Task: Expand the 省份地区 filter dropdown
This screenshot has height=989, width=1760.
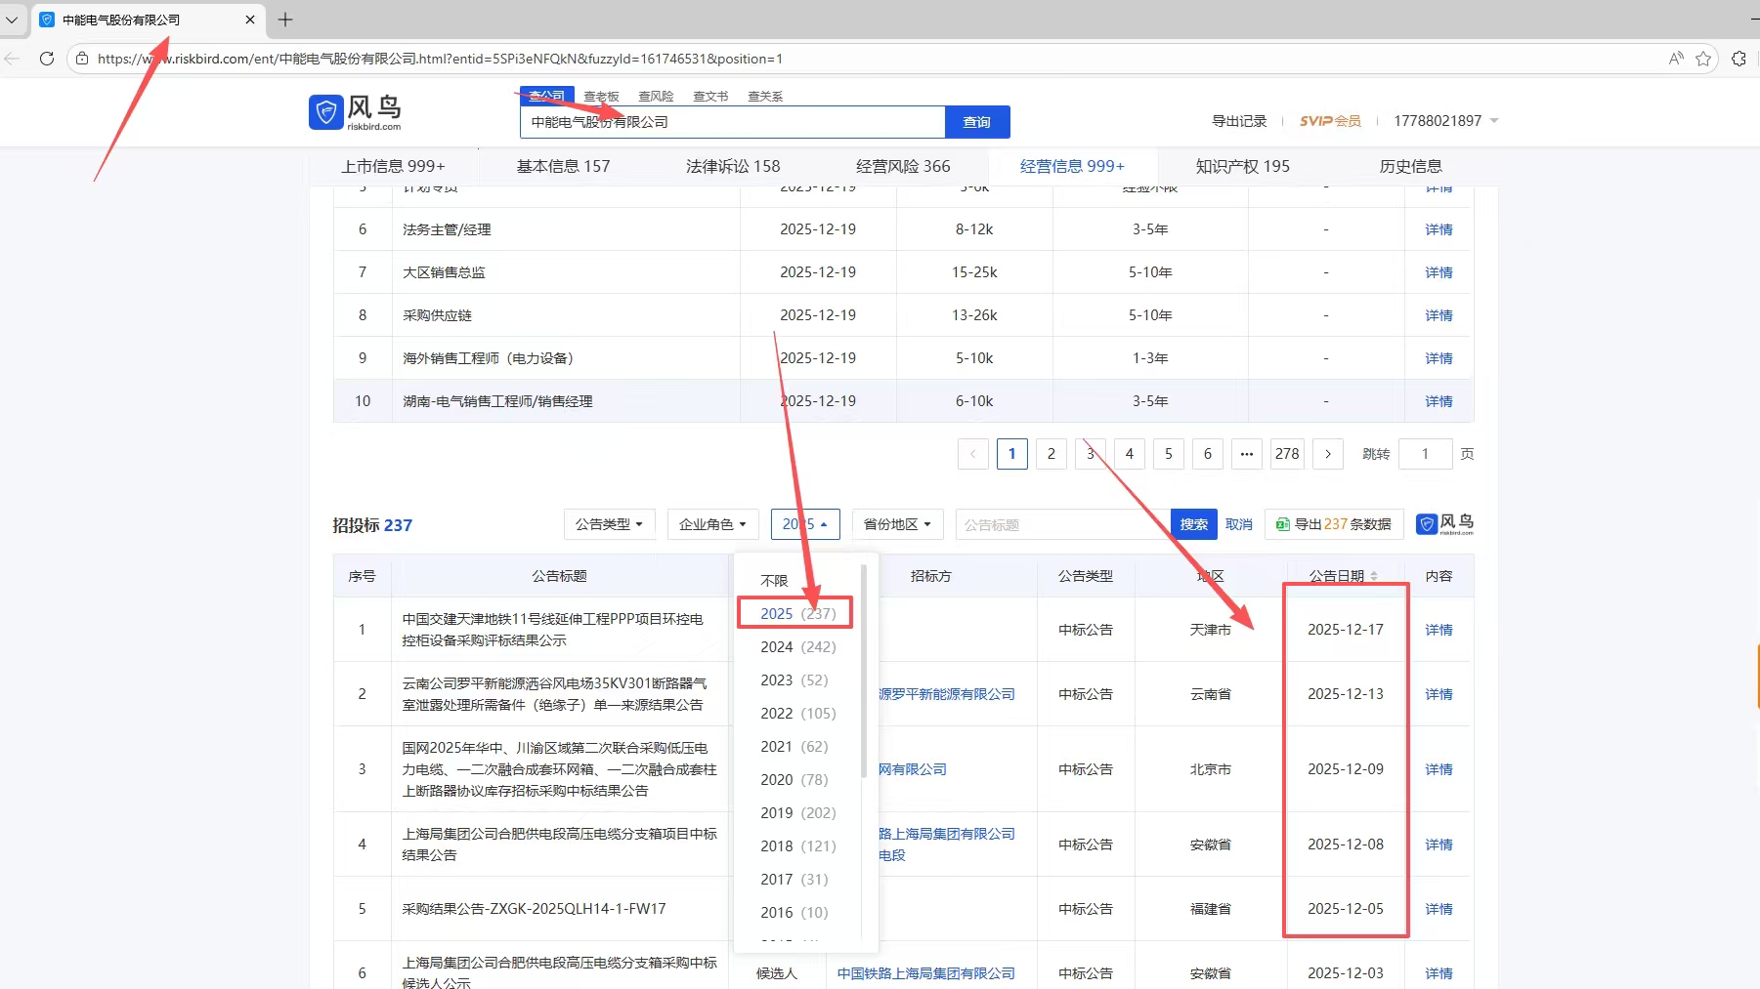Action: click(897, 524)
